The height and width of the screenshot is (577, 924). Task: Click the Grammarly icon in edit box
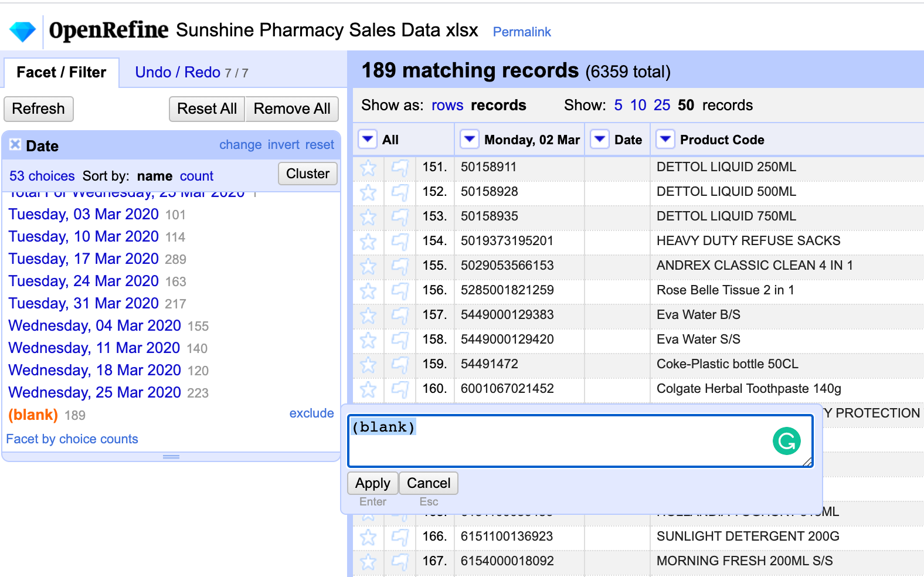coord(786,441)
